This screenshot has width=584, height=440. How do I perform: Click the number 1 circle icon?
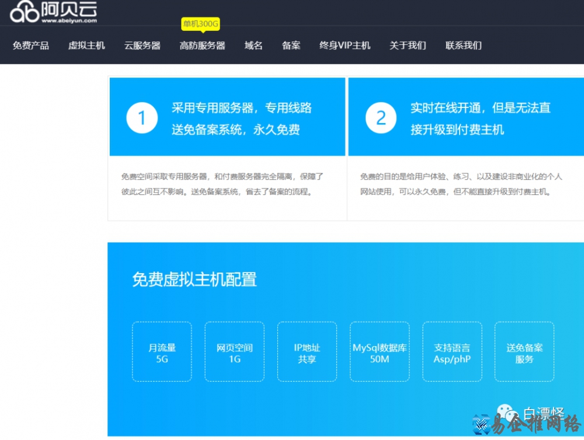[x=142, y=118]
